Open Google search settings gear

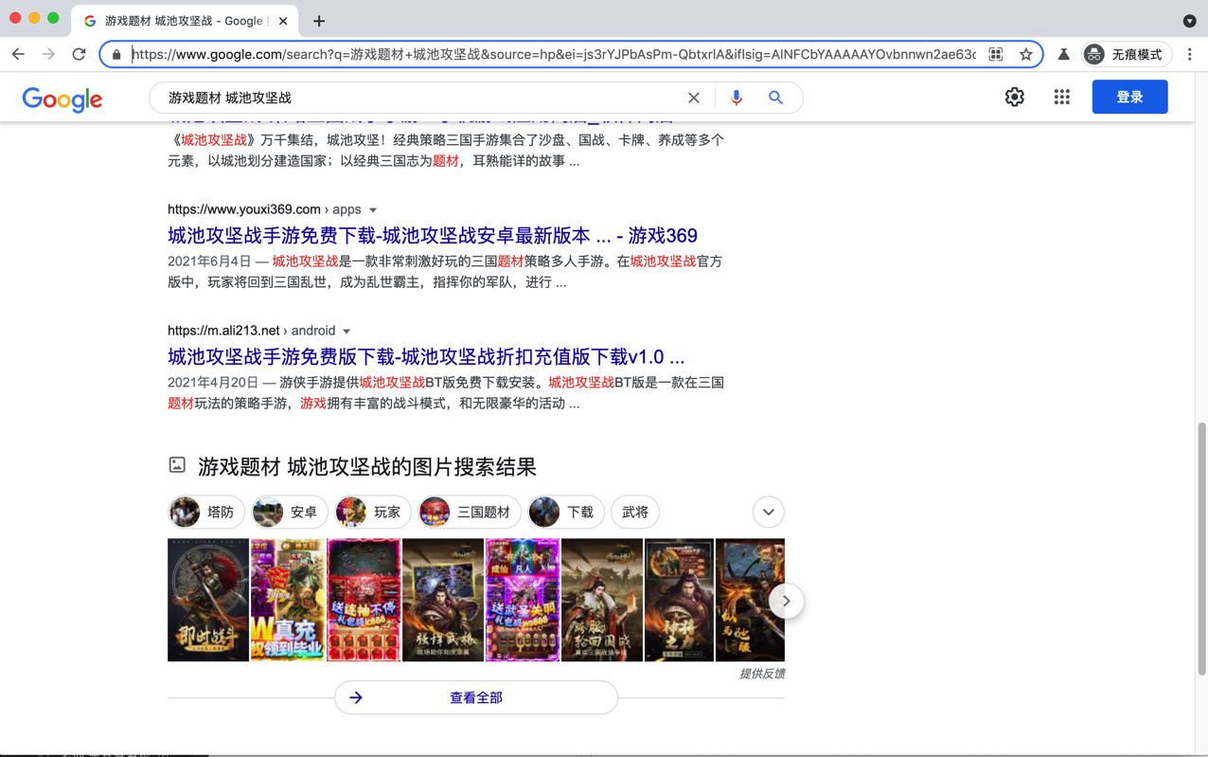1015,97
